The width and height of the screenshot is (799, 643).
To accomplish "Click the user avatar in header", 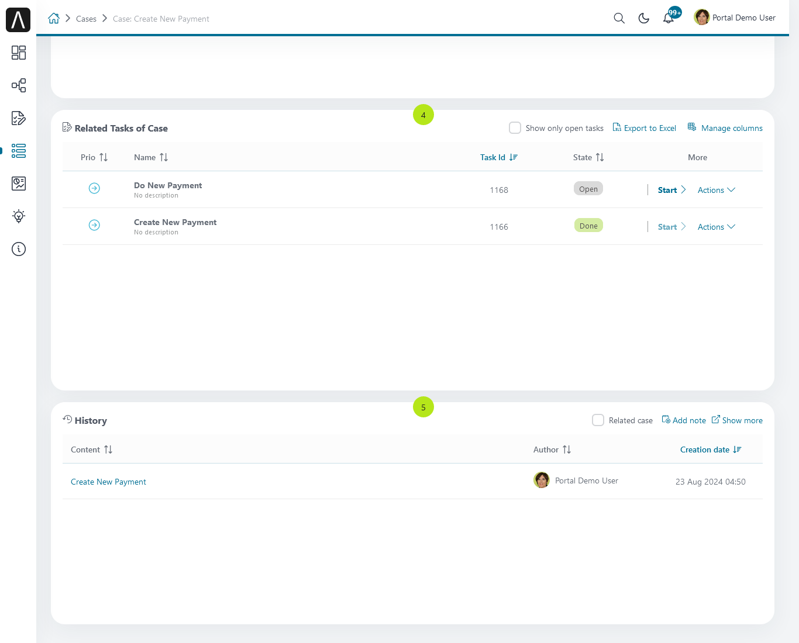I will (702, 18).
